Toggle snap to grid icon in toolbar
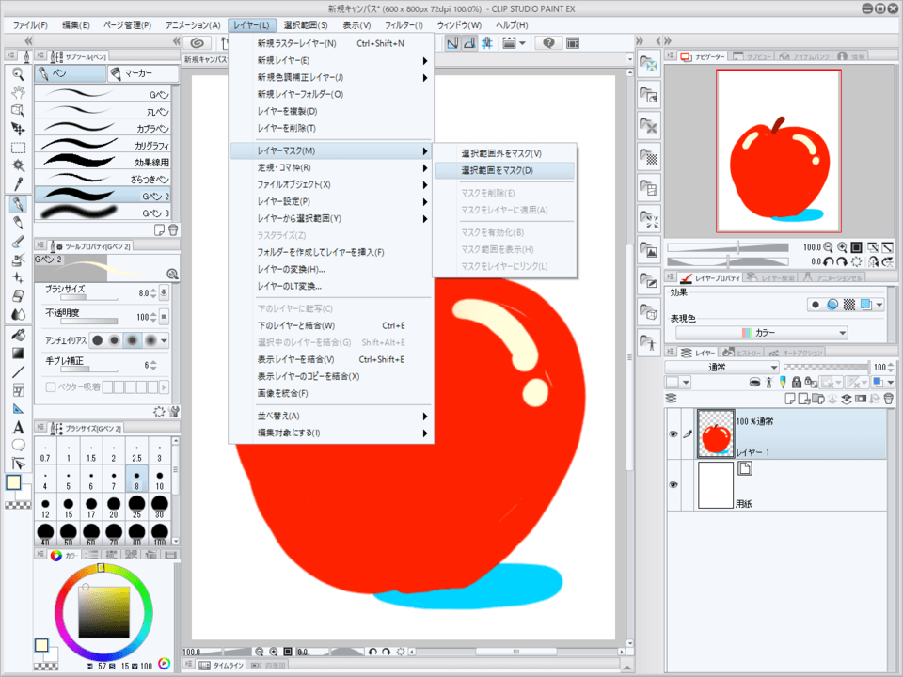This screenshot has height=677, width=903. [x=487, y=43]
